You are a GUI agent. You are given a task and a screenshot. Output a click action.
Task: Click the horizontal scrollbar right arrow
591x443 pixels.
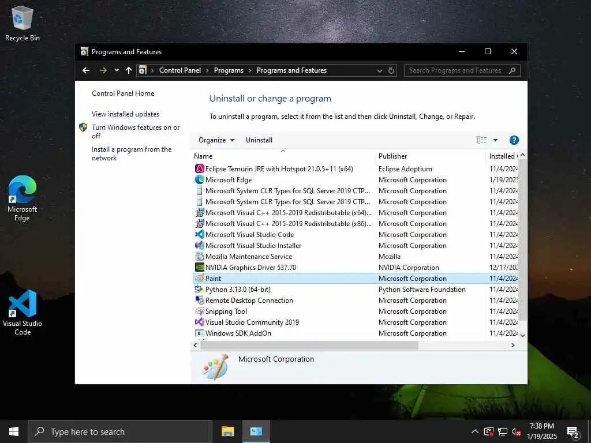[513, 345]
